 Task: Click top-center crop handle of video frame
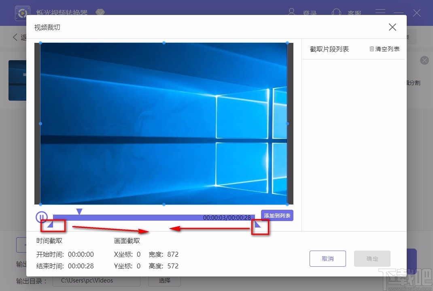pos(164,43)
